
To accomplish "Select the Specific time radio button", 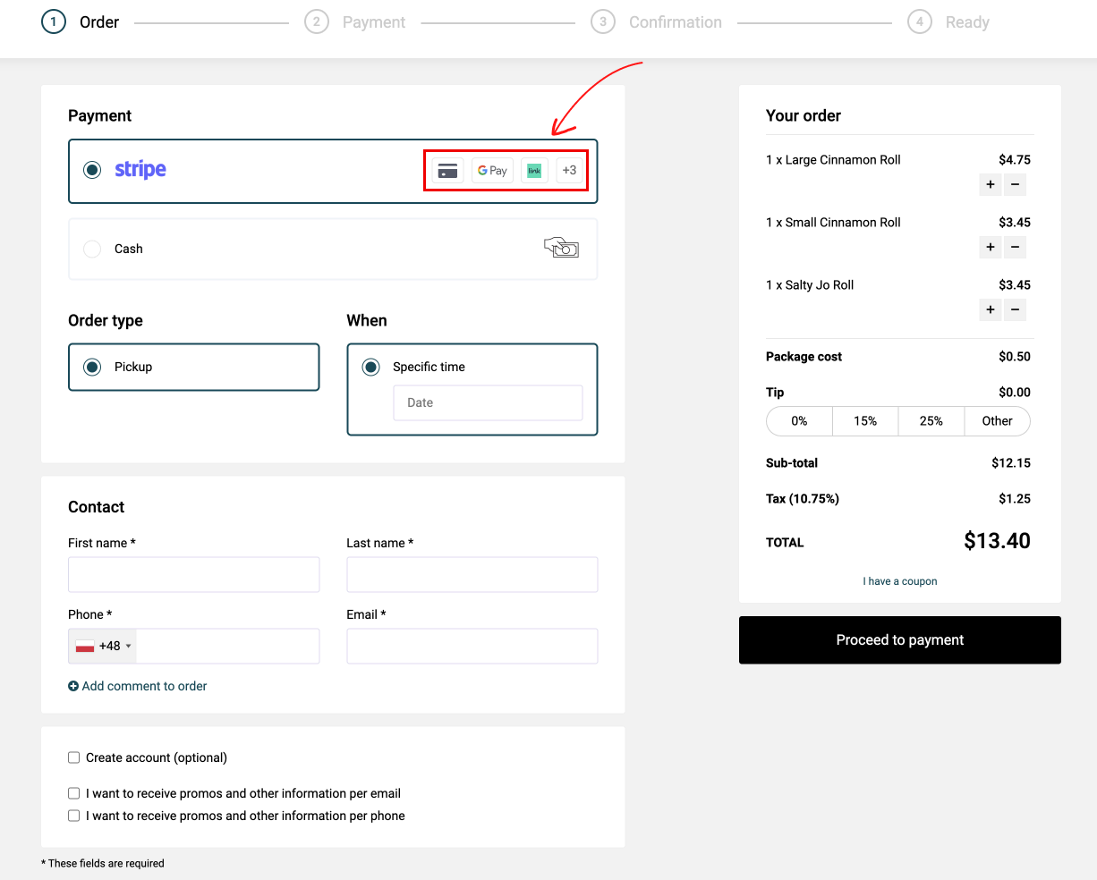I will (370, 367).
